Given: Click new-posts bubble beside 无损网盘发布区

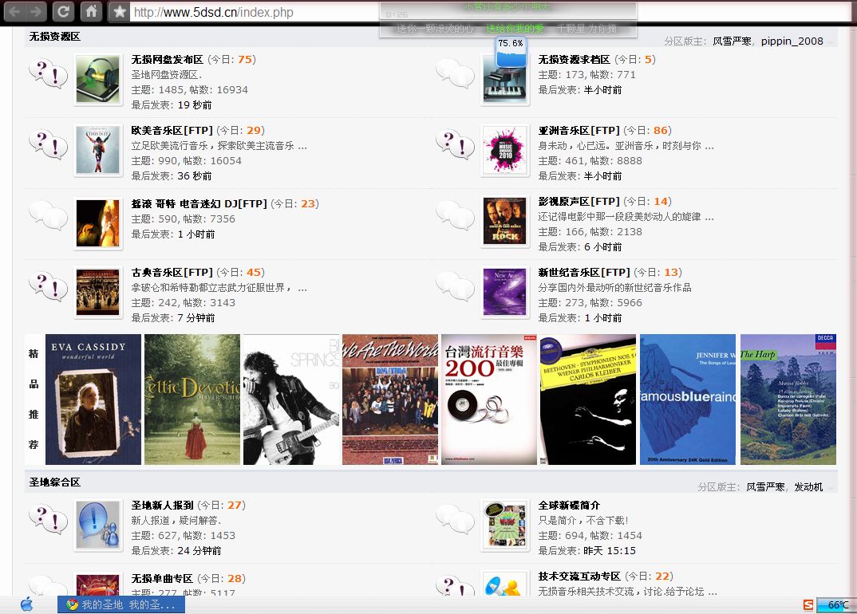Looking at the screenshot, I should coord(48,73).
